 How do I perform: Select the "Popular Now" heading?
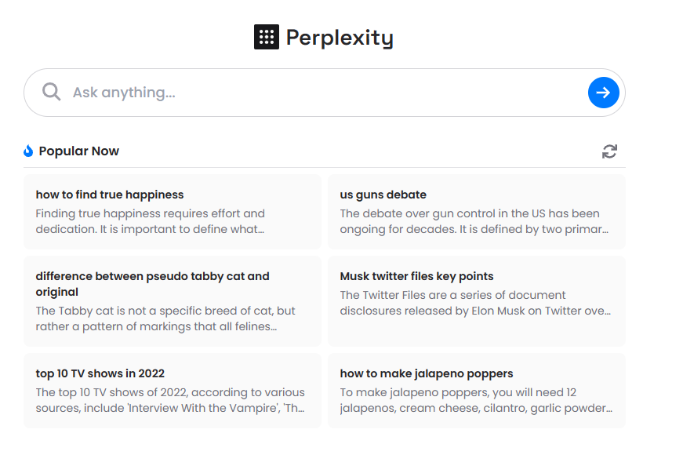78,151
